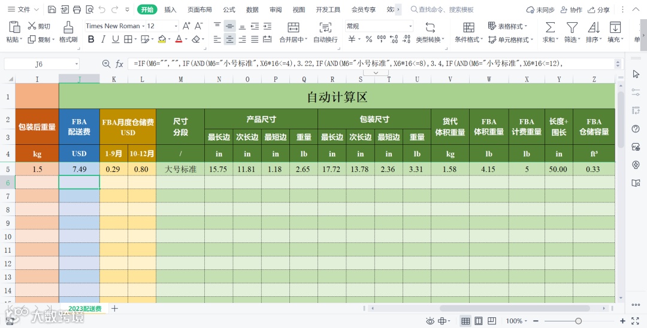Toggle left horizontal alignment
This screenshot has width=647, height=328.
click(217, 39)
